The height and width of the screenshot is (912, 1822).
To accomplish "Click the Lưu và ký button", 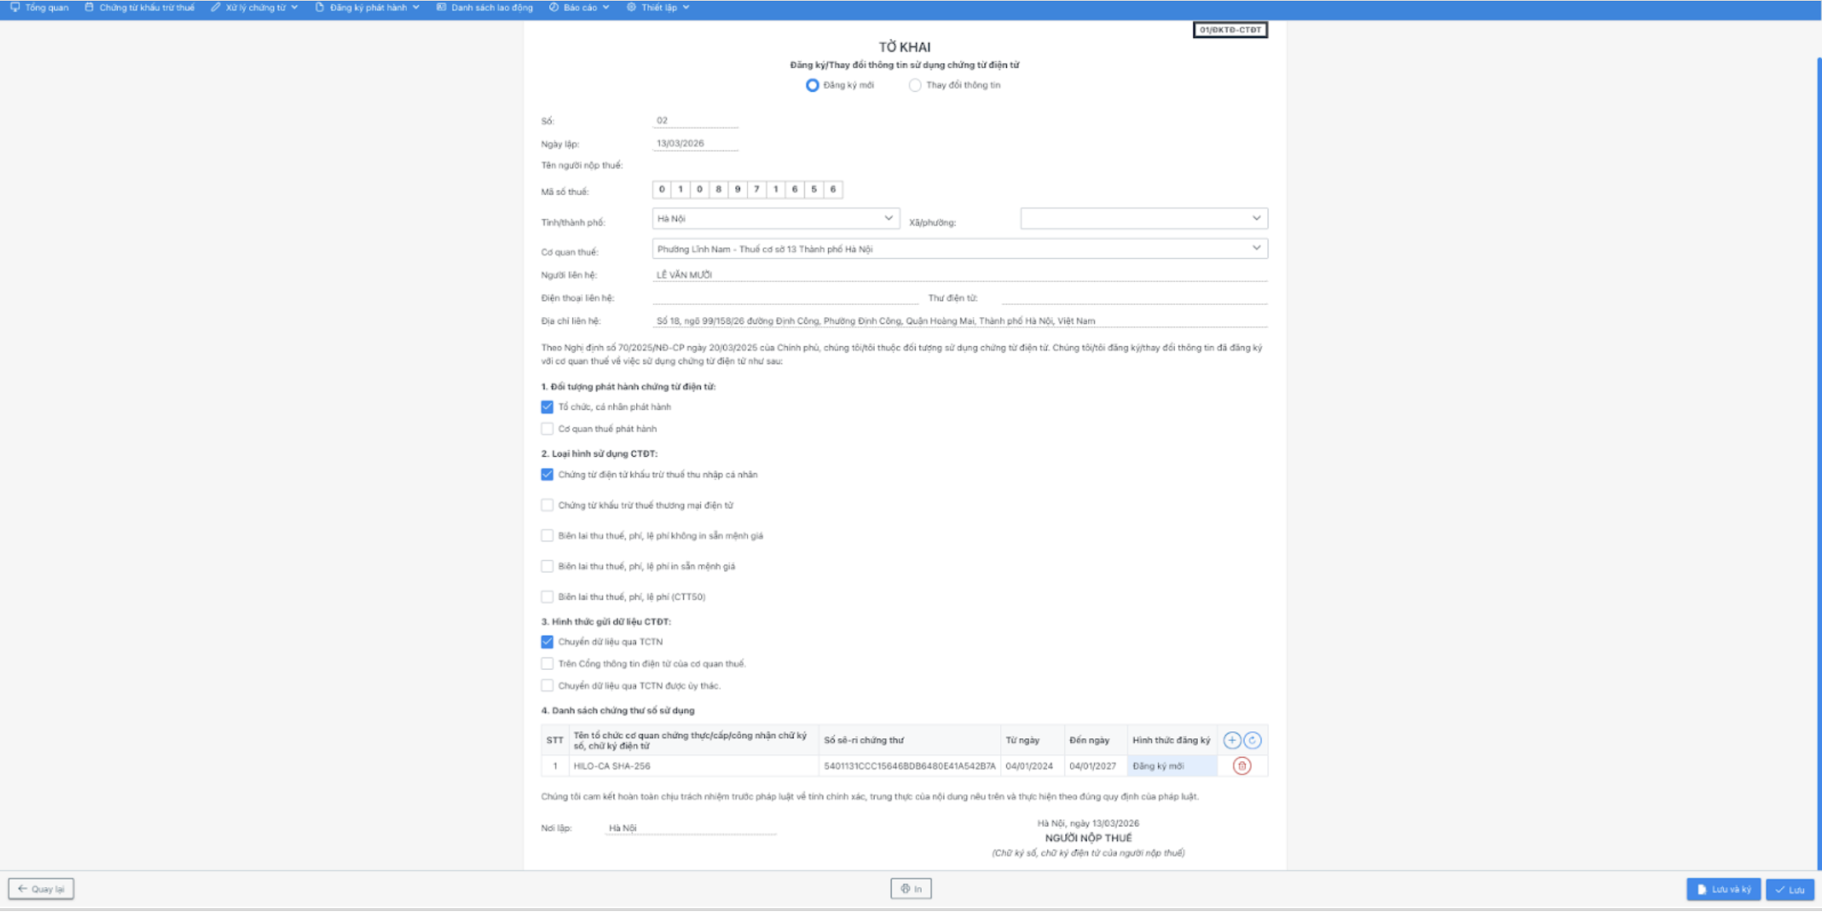I will (x=1723, y=889).
